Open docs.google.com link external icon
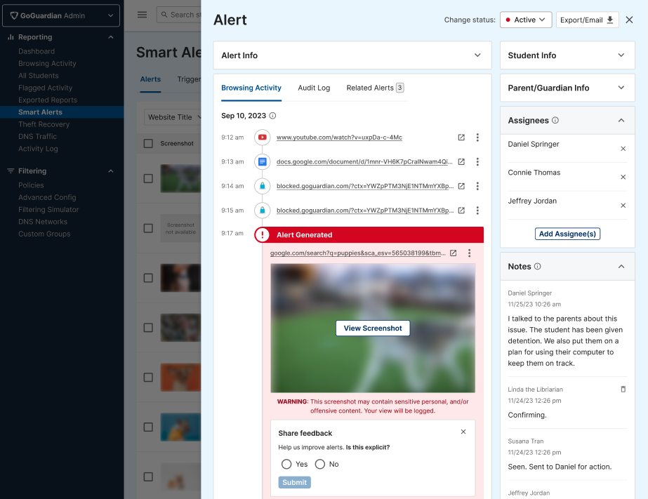648x499 pixels. pyautogui.click(x=461, y=162)
